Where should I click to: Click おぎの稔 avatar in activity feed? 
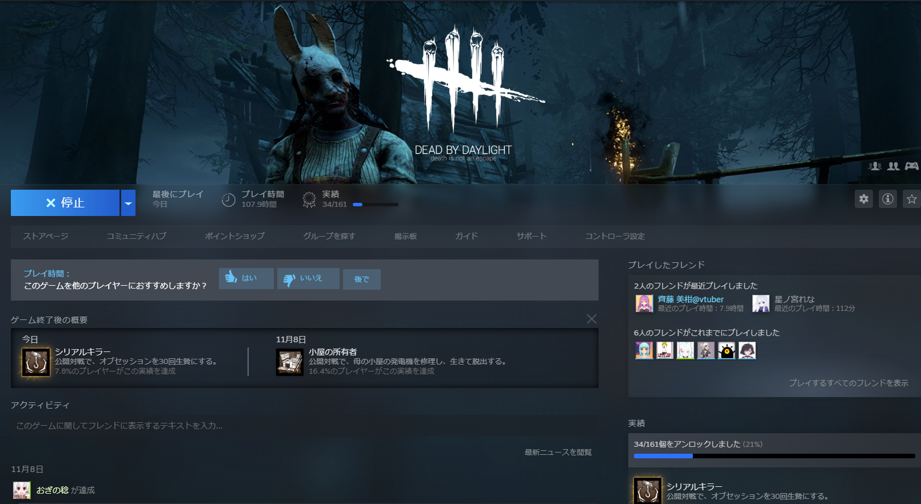[x=22, y=490]
